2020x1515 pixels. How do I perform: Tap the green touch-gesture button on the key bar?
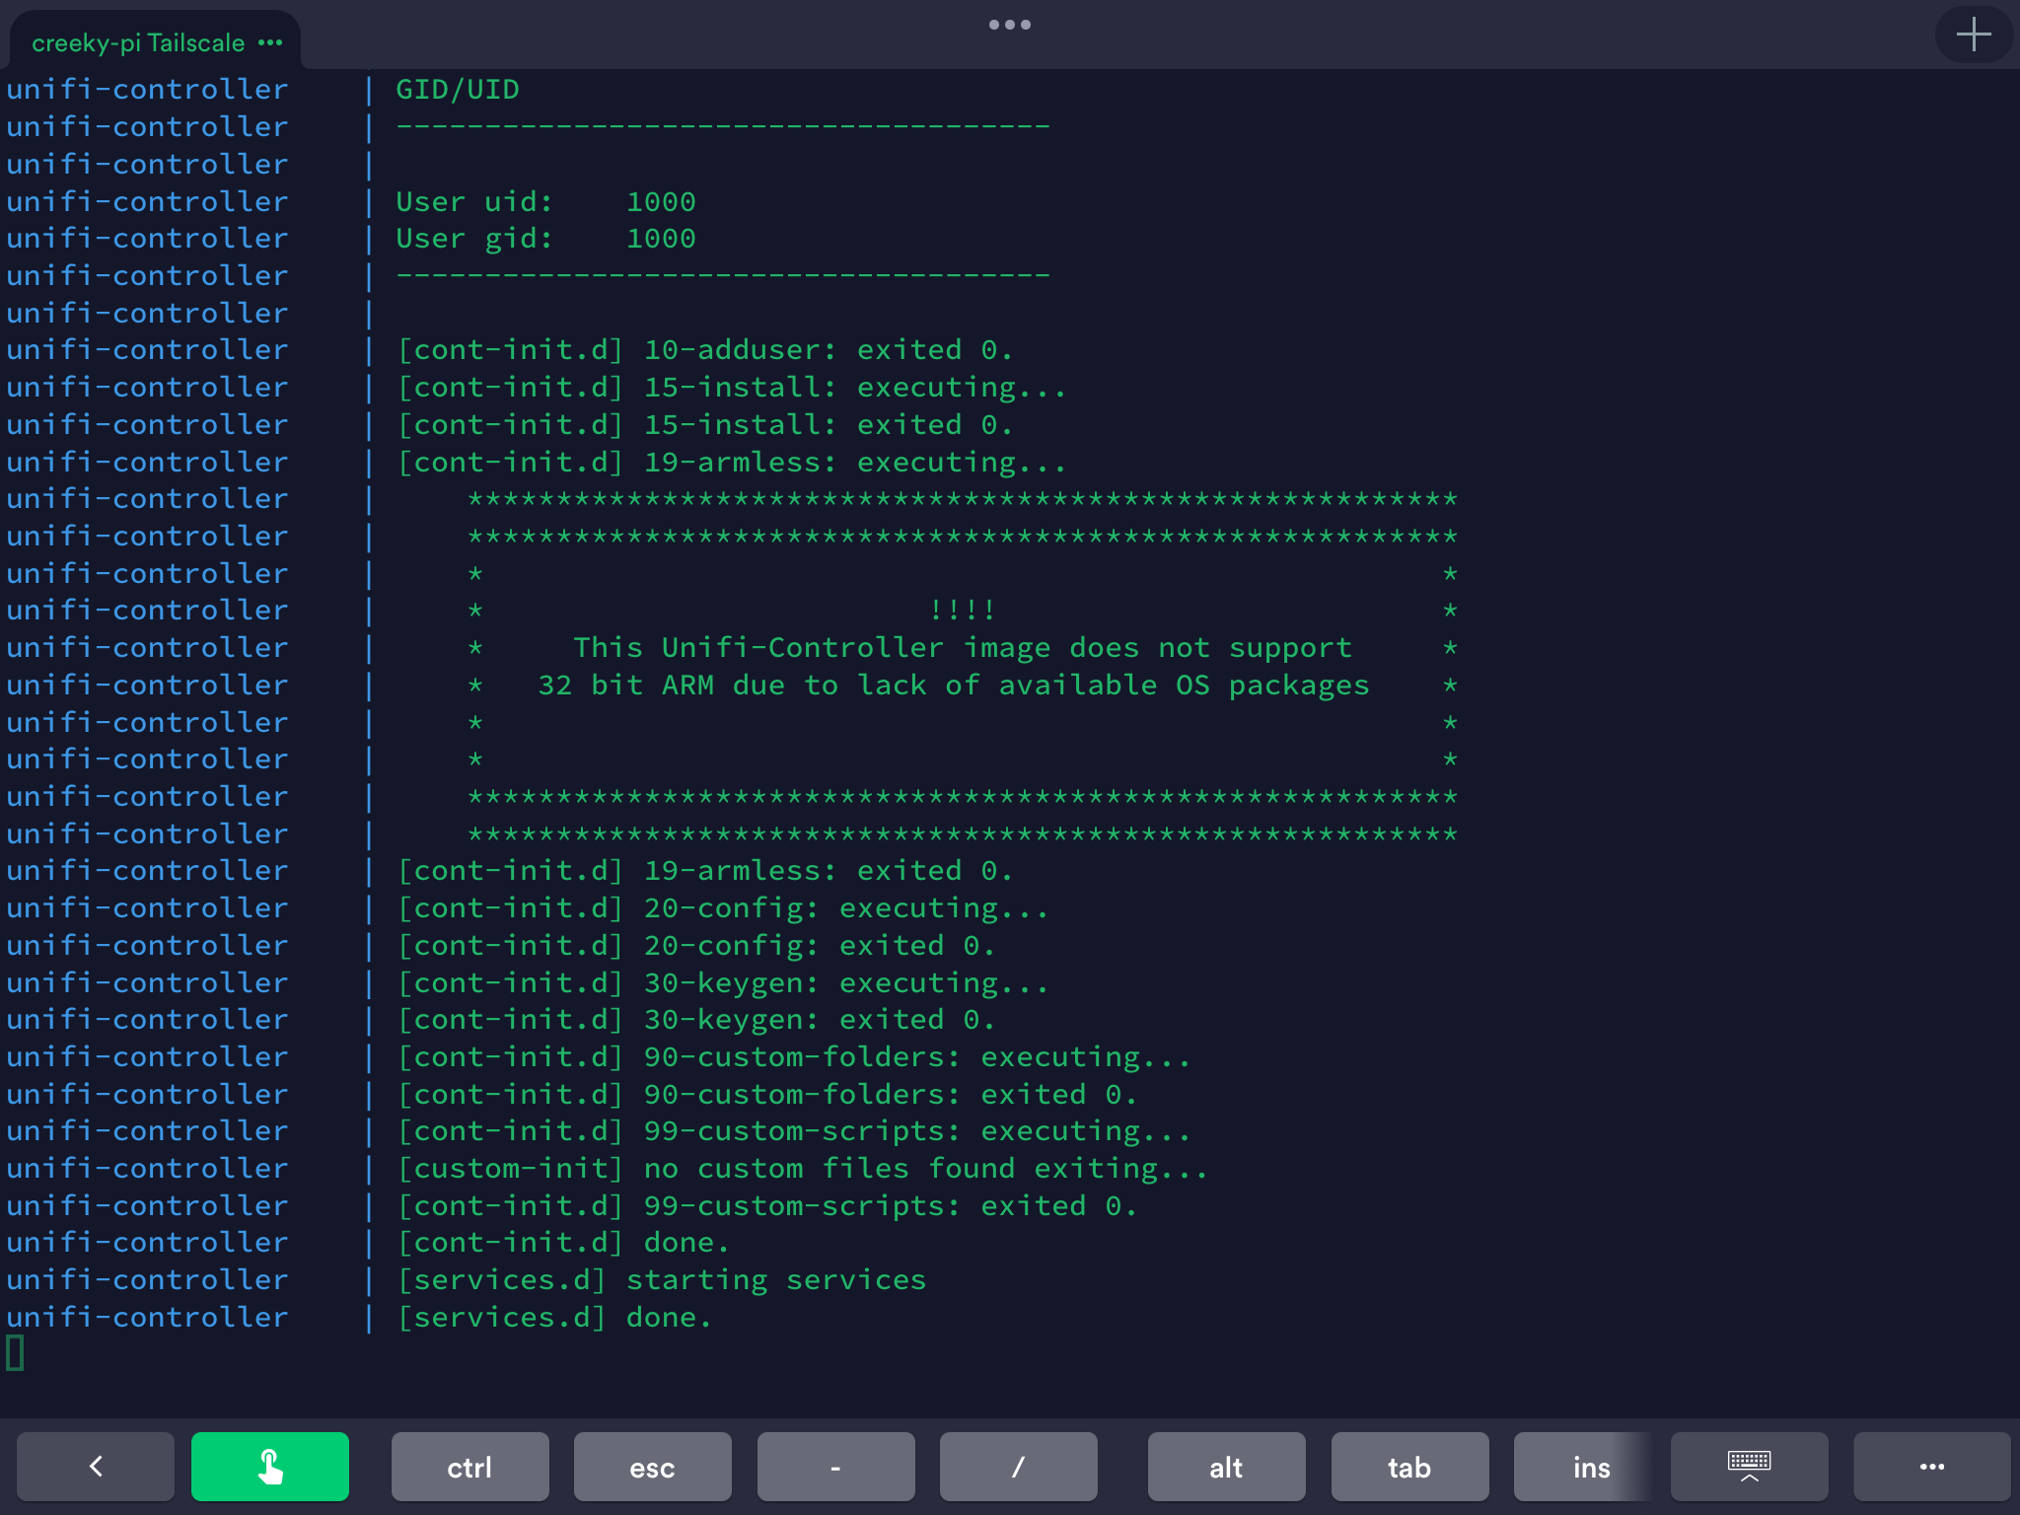[270, 1466]
